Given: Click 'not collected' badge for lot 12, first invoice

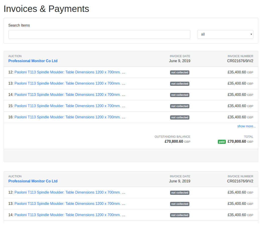Looking at the screenshot, I should click(180, 72).
